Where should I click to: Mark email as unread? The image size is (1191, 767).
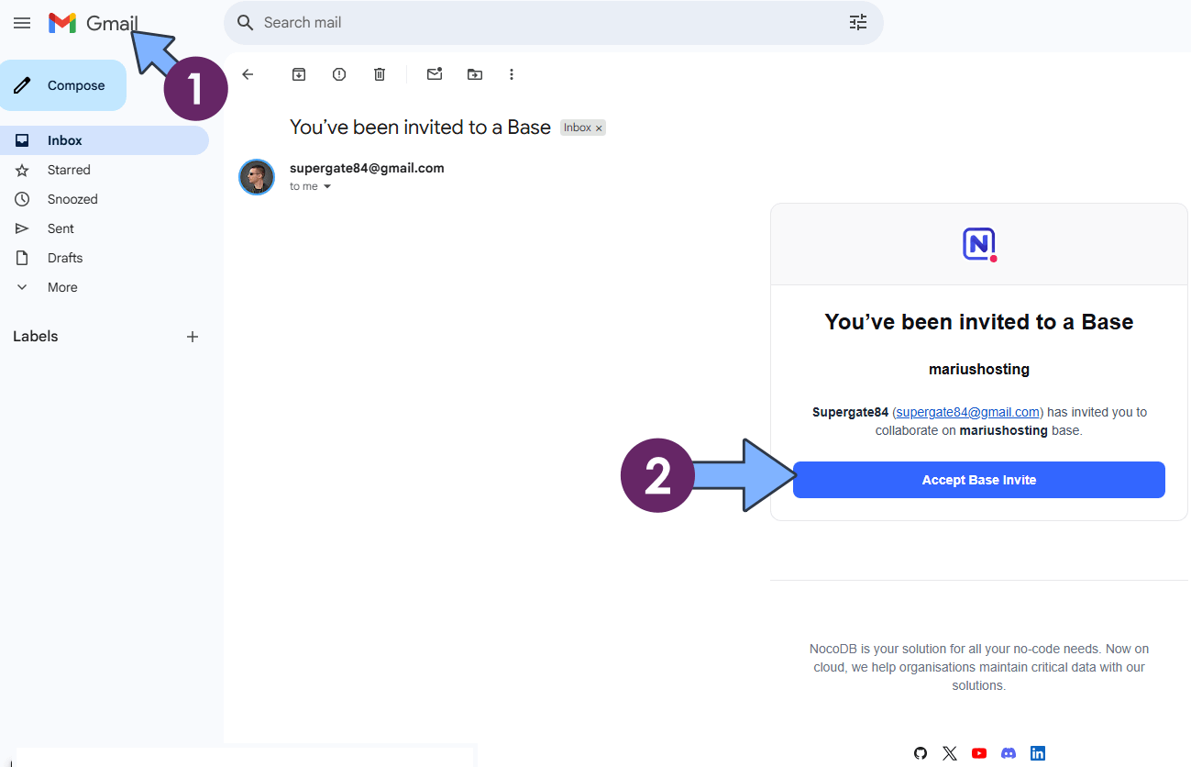click(435, 74)
